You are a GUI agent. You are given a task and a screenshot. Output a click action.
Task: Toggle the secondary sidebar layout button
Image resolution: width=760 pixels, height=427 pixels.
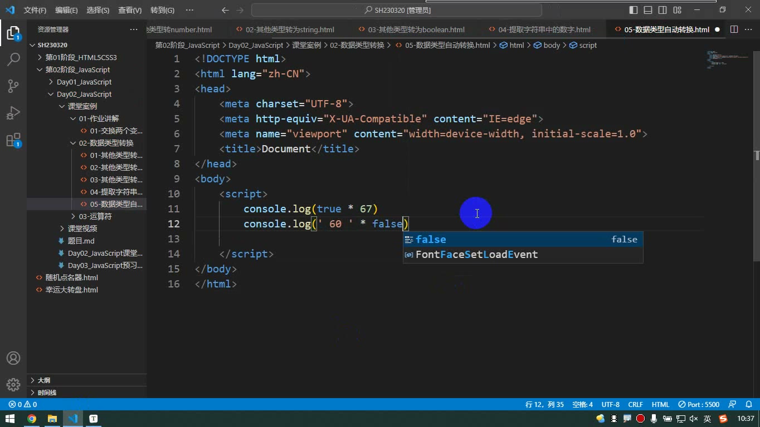662,10
